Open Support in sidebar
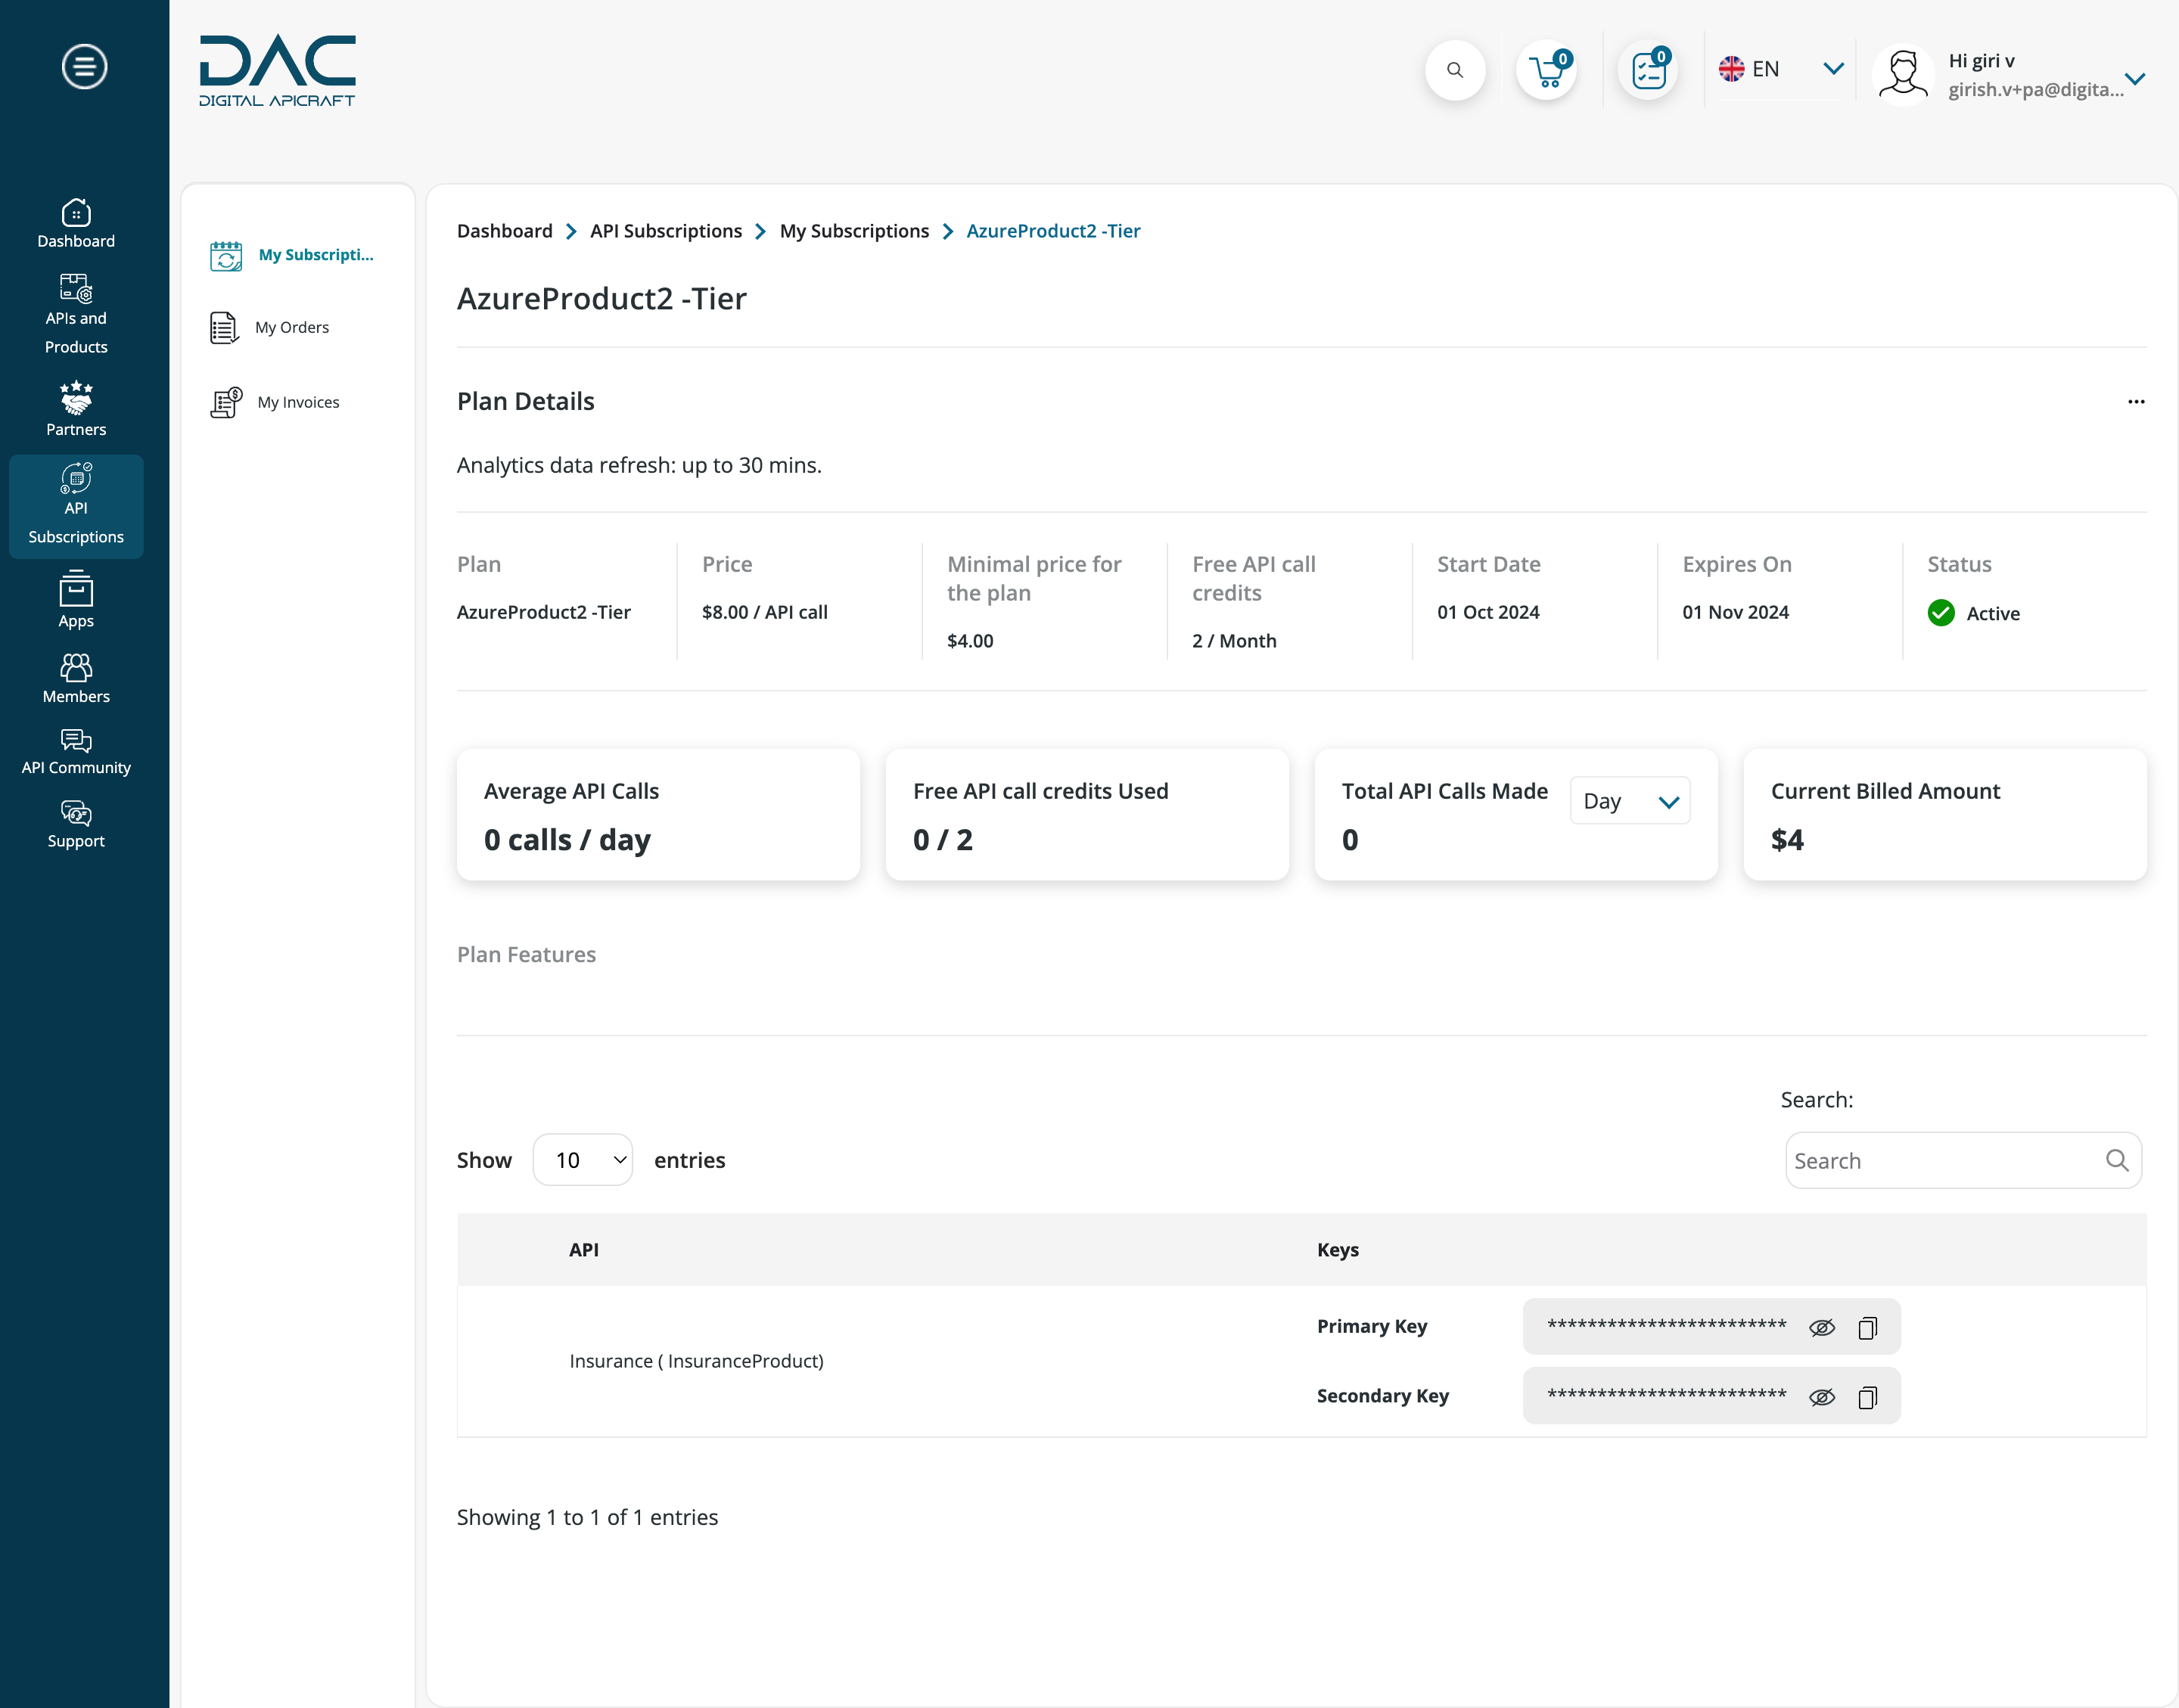The height and width of the screenshot is (1708, 2179). [76, 825]
